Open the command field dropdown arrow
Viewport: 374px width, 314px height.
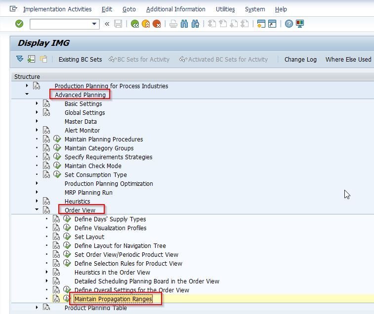coord(94,24)
